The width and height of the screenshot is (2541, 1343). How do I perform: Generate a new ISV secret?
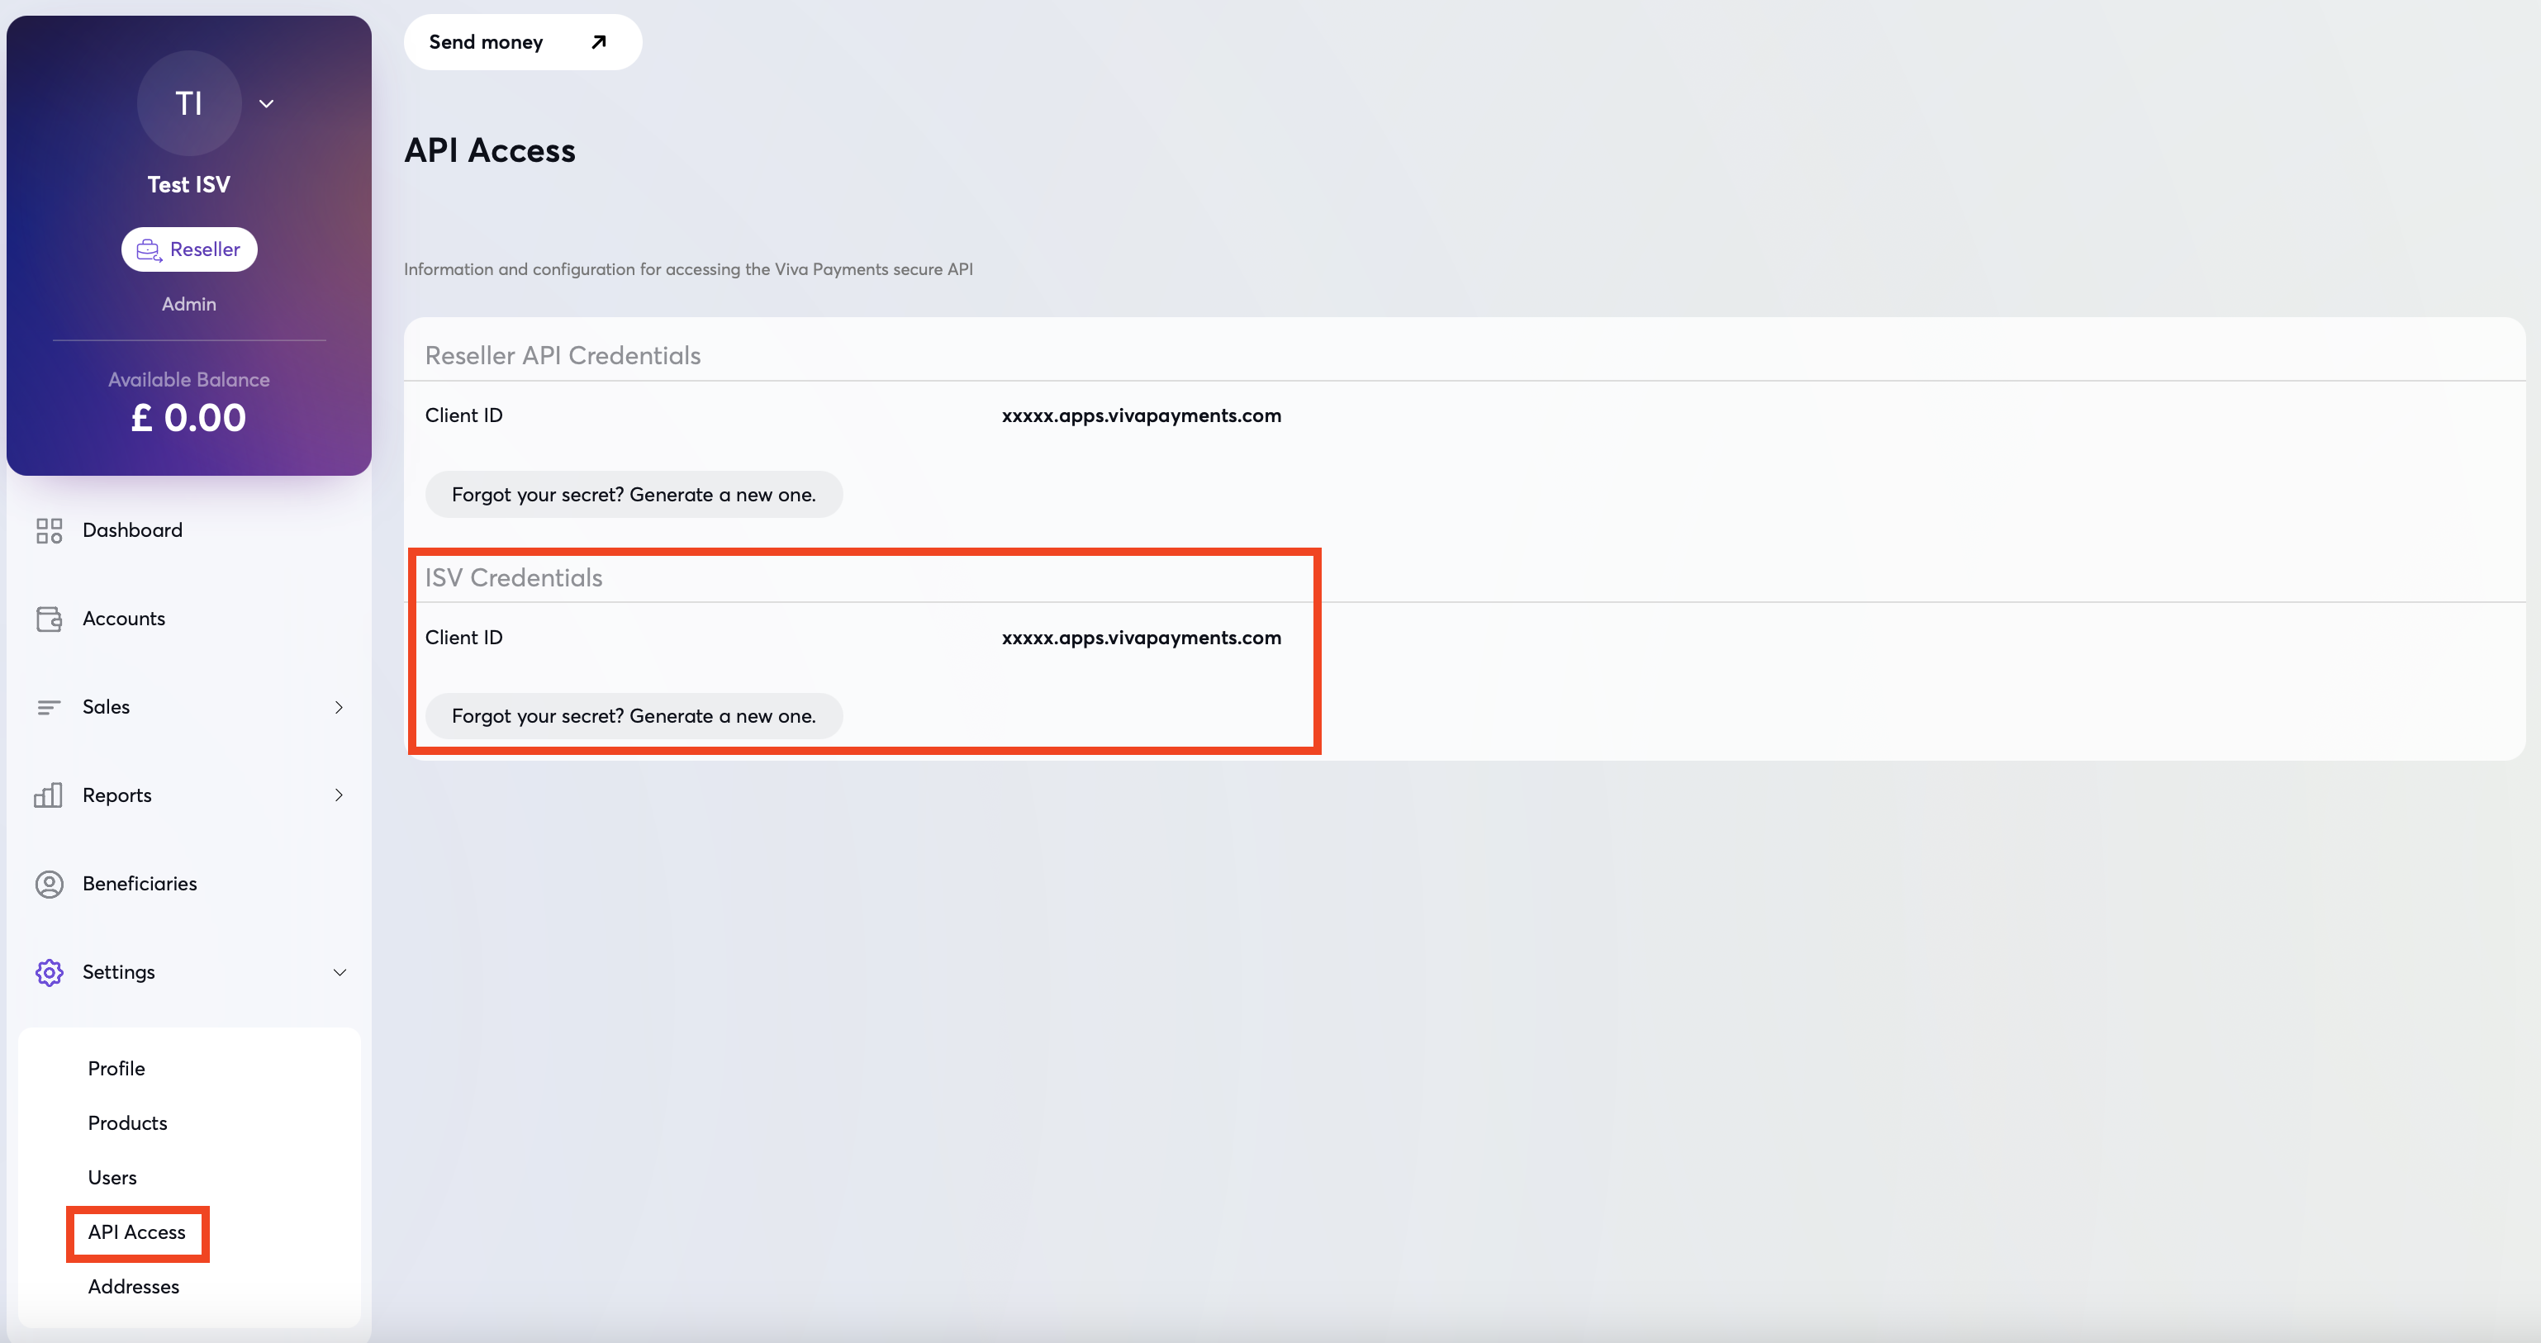[x=634, y=716]
